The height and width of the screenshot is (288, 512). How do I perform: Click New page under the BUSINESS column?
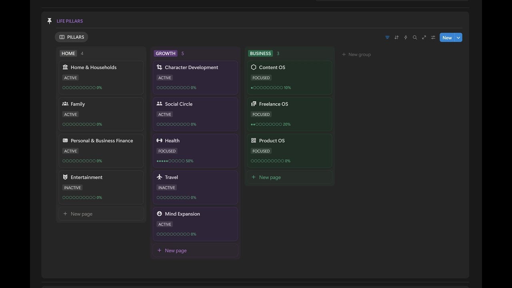click(270, 177)
